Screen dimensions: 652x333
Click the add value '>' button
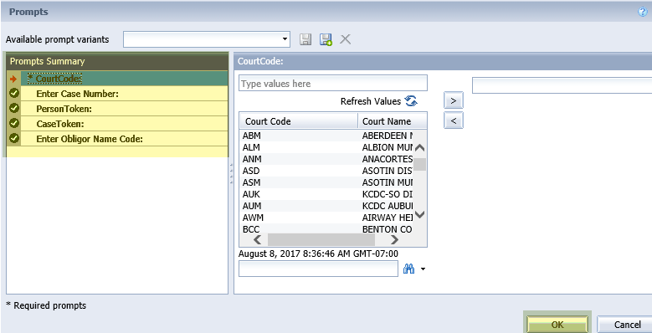tap(454, 100)
